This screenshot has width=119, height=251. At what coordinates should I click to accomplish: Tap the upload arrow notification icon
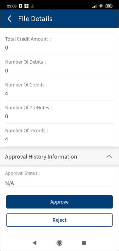click(21, 6)
